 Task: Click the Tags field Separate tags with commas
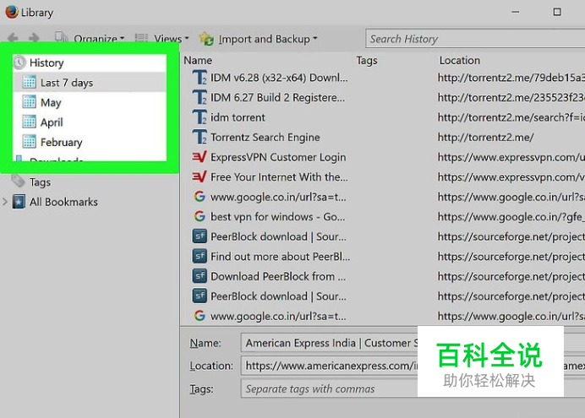[x=413, y=388]
